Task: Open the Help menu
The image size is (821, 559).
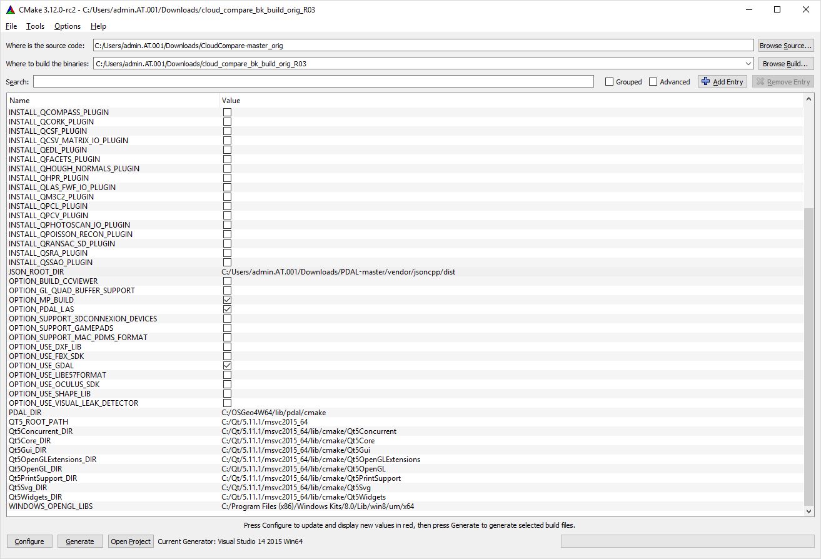Action: [98, 26]
